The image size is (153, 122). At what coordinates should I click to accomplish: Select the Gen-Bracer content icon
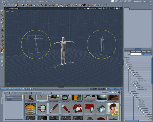click(x=65, y=108)
